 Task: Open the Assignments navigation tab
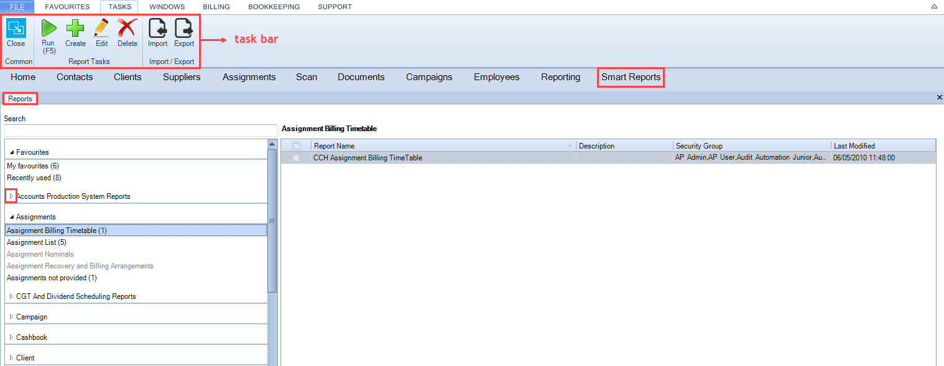point(249,77)
